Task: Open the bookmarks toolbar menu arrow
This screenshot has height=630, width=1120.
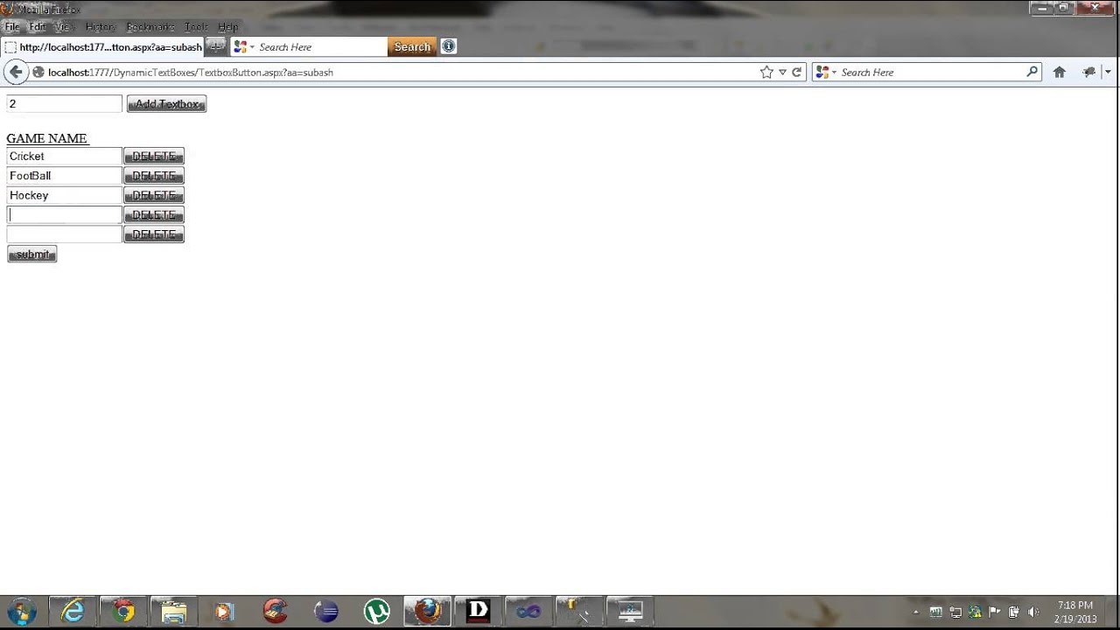Action: [1108, 72]
